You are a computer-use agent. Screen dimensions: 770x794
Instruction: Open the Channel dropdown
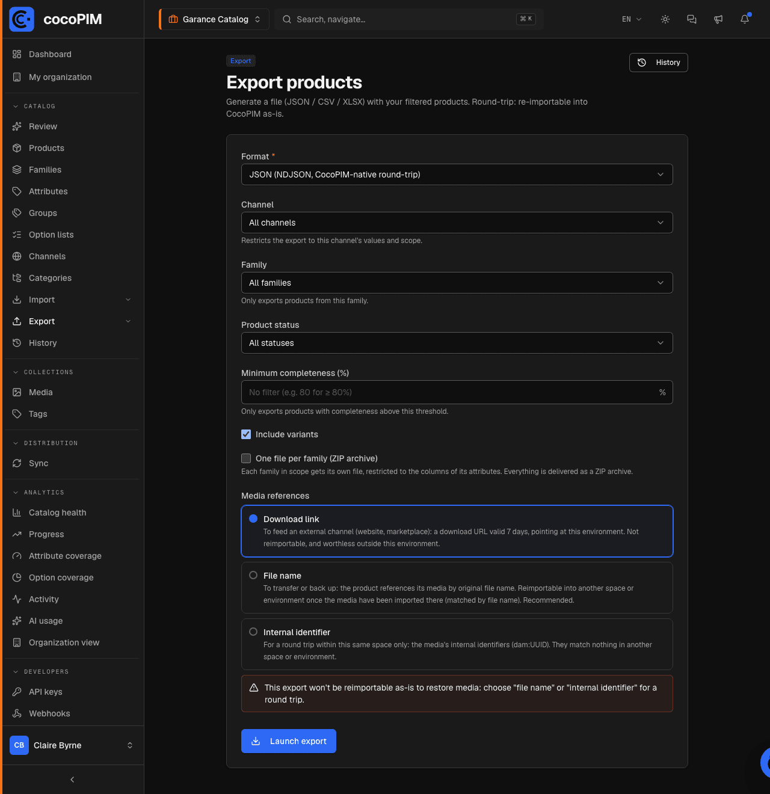(457, 223)
